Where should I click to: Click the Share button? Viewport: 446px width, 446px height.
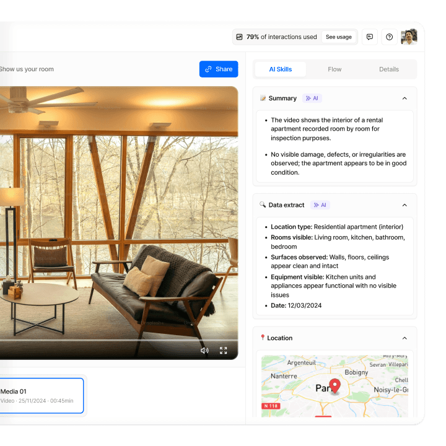[219, 69]
